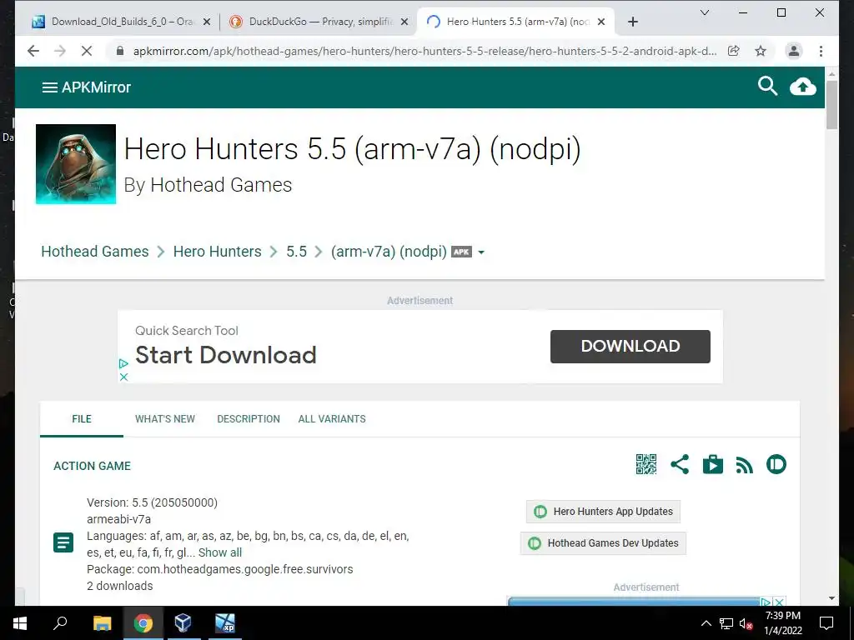Click the upload cloud icon
The height and width of the screenshot is (640, 854).
803,87
